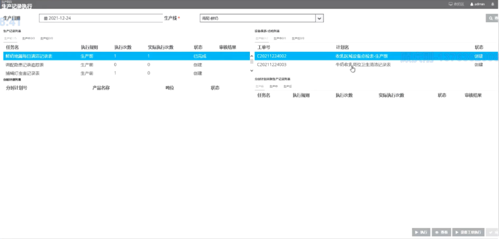
Task: Click the checkmark button at bottom right
Action: point(493,232)
